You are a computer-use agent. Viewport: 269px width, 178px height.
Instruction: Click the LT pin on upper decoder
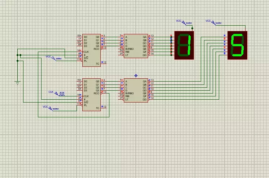tap(126, 55)
